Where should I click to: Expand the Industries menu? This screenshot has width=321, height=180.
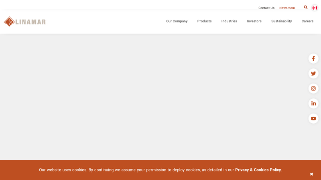tap(229, 21)
